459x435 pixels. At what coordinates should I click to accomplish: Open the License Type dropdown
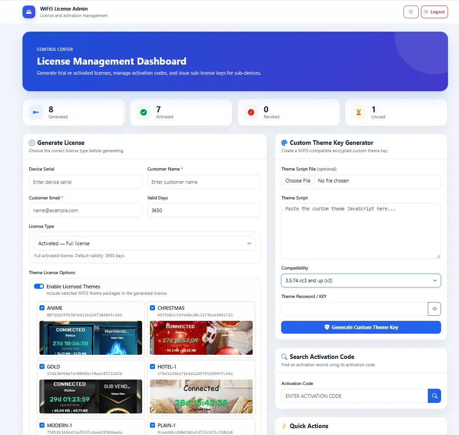(144, 243)
